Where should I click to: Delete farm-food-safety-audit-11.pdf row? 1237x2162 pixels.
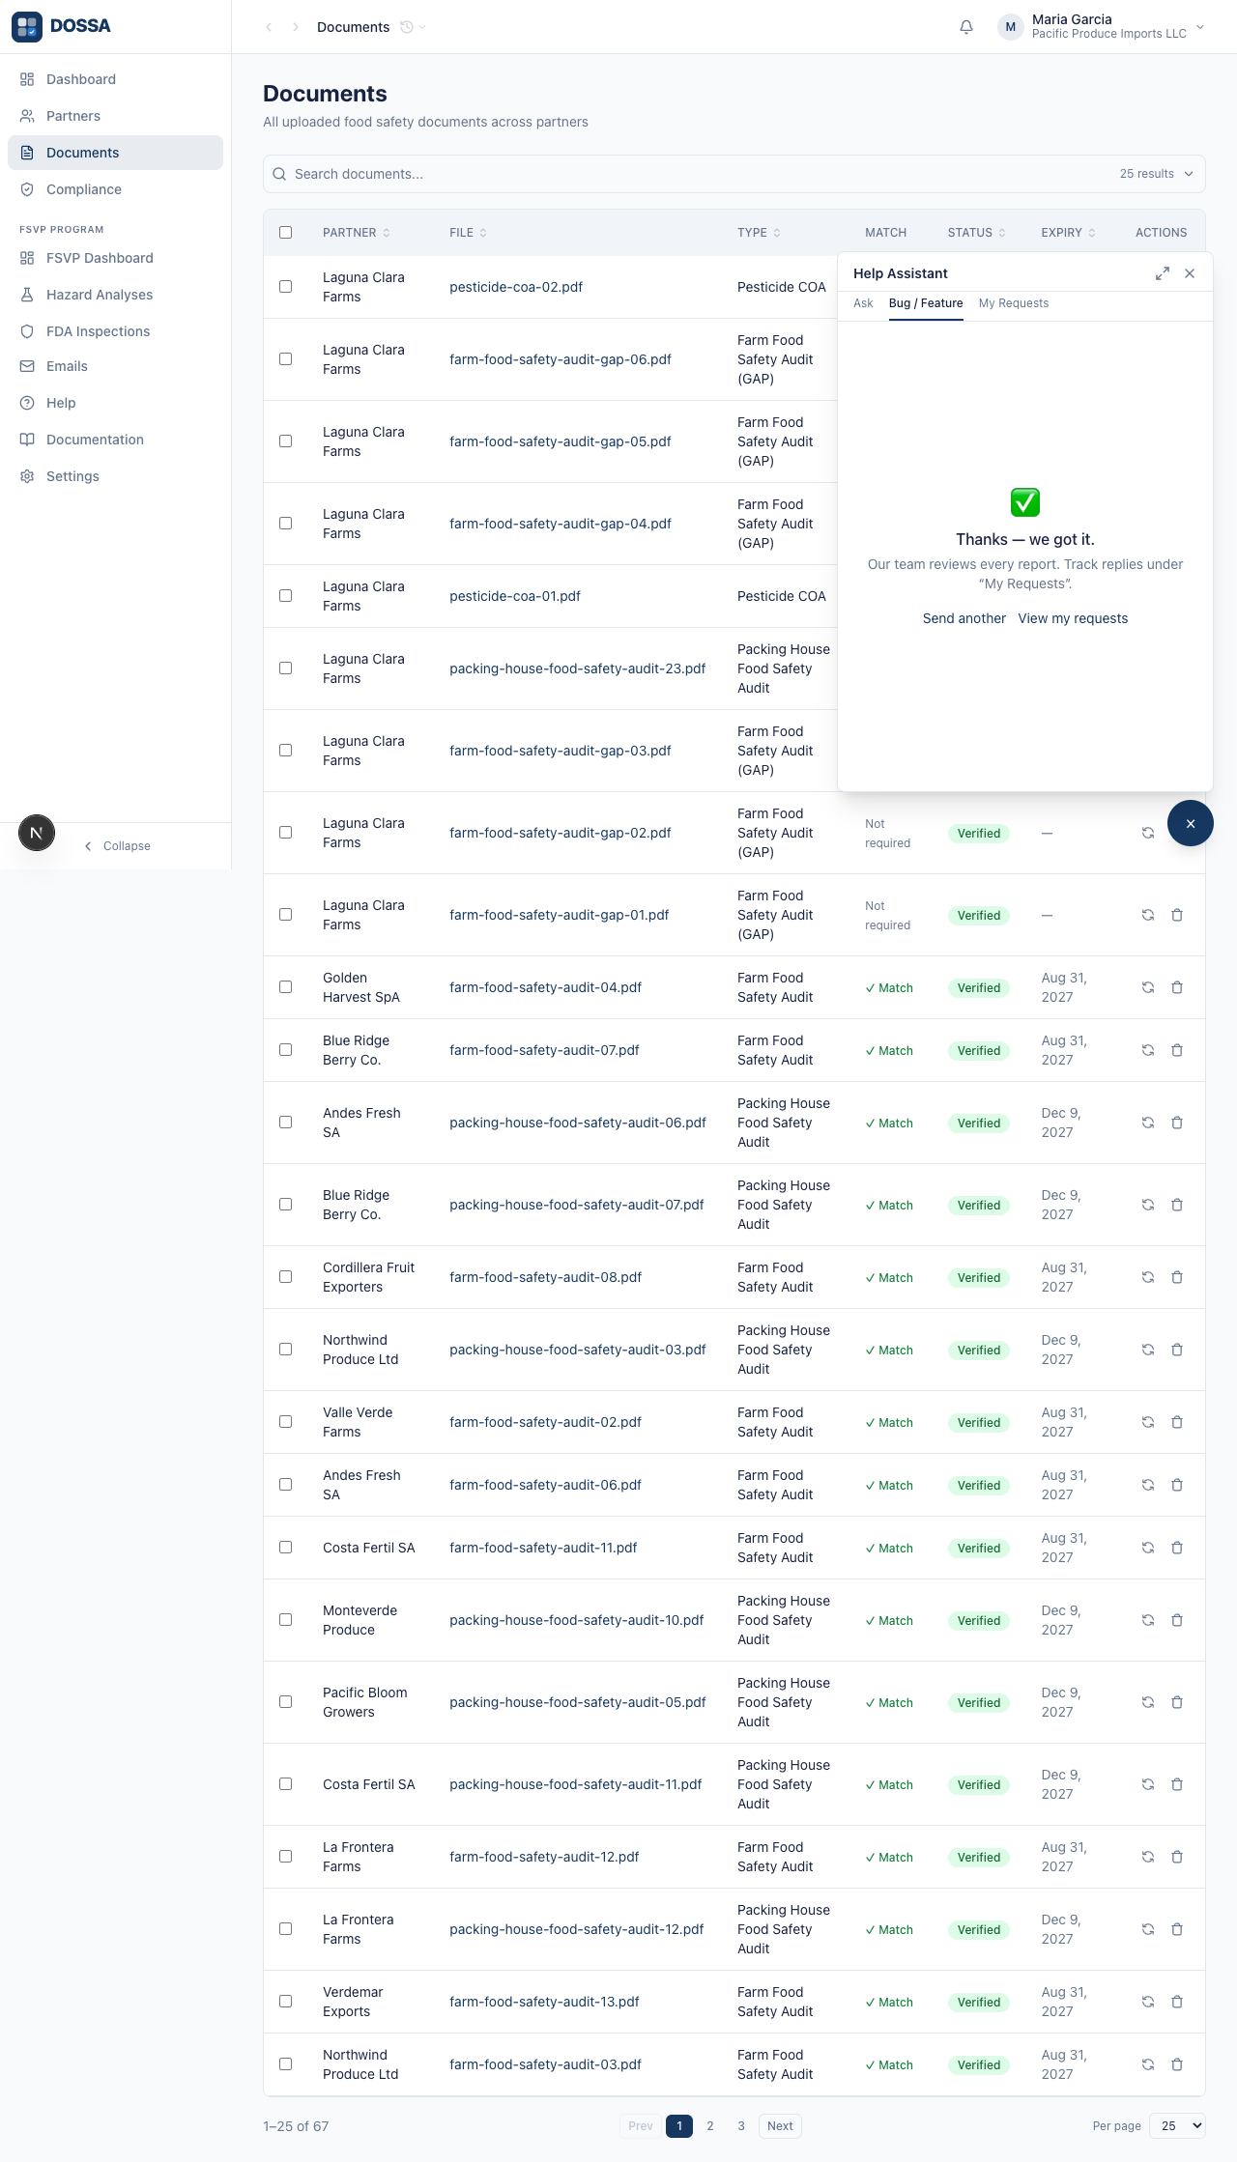click(1177, 1548)
